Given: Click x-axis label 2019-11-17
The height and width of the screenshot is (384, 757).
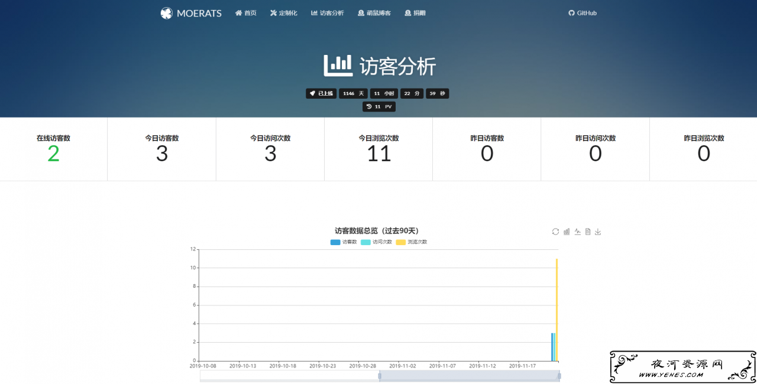Looking at the screenshot, I should click(522, 366).
